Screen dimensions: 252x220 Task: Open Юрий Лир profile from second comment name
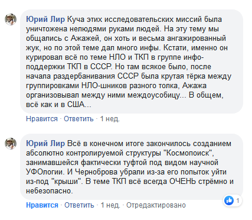tap(45, 144)
